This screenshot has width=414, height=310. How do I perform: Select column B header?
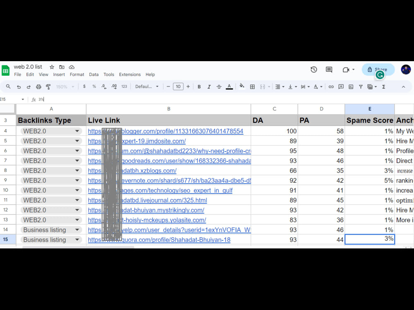(168, 109)
